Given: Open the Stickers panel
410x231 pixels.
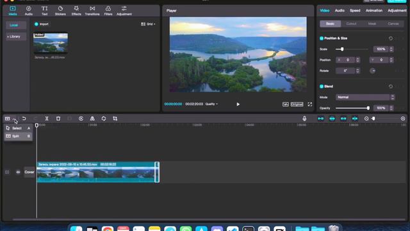Looking at the screenshot, I should 60,11.
